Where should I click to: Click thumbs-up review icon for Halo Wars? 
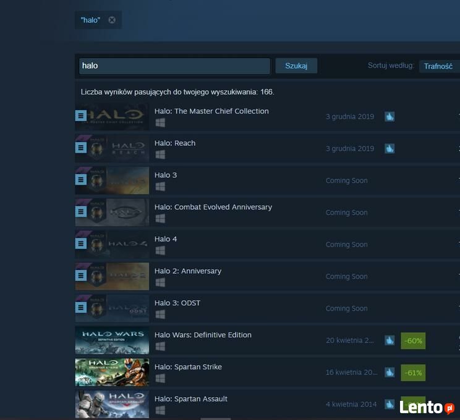click(x=390, y=340)
